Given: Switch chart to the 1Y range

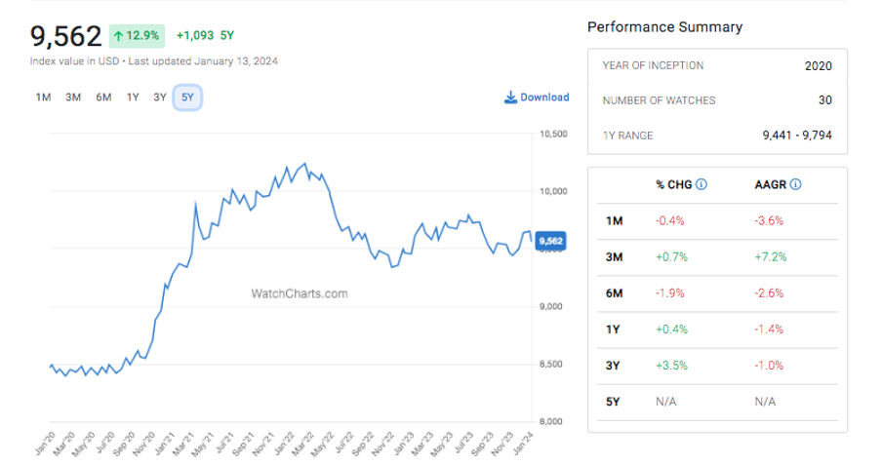Looking at the screenshot, I should pos(133,97).
